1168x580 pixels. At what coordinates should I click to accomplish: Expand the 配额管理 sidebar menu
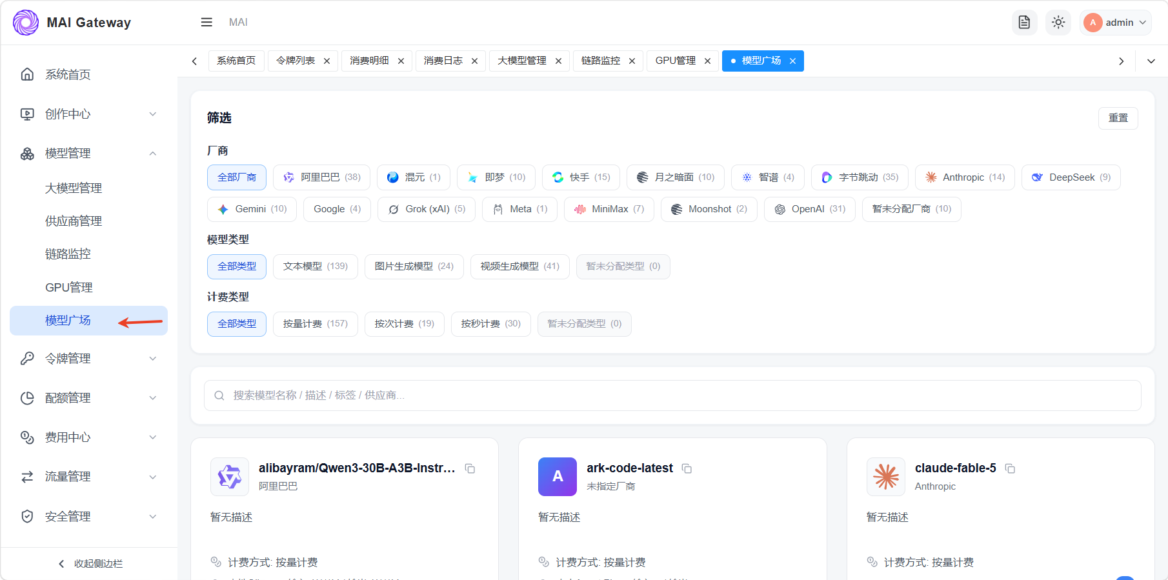tap(89, 398)
